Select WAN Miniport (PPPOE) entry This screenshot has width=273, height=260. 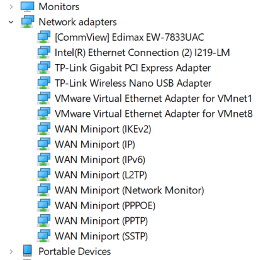tap(105, 205)
